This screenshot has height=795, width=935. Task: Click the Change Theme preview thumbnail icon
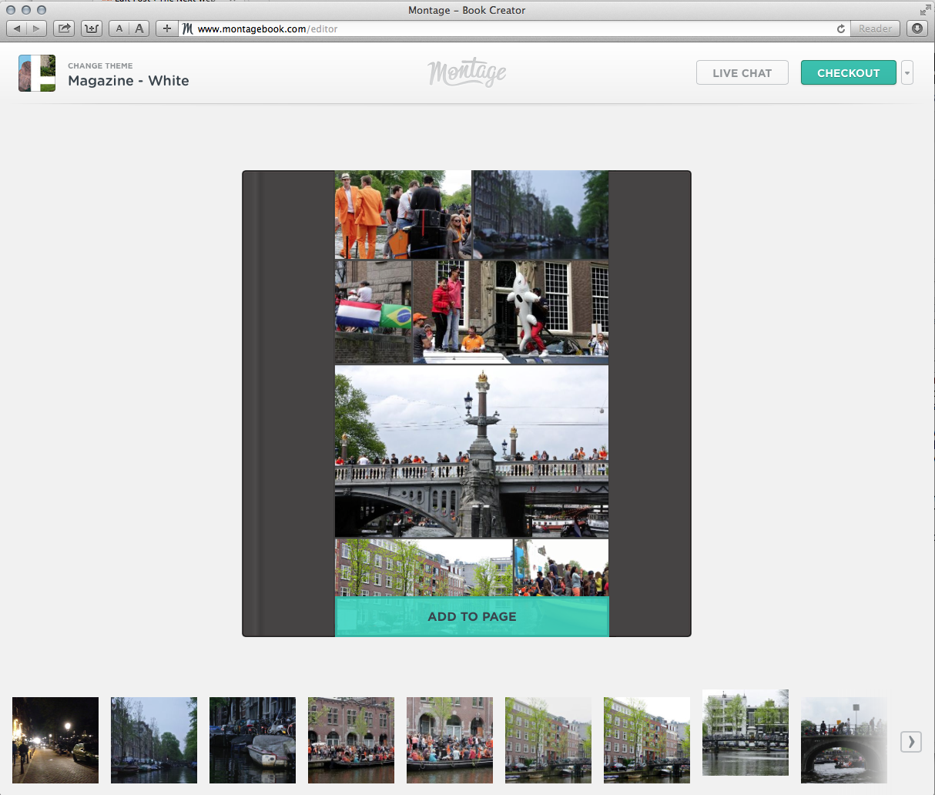36,72
